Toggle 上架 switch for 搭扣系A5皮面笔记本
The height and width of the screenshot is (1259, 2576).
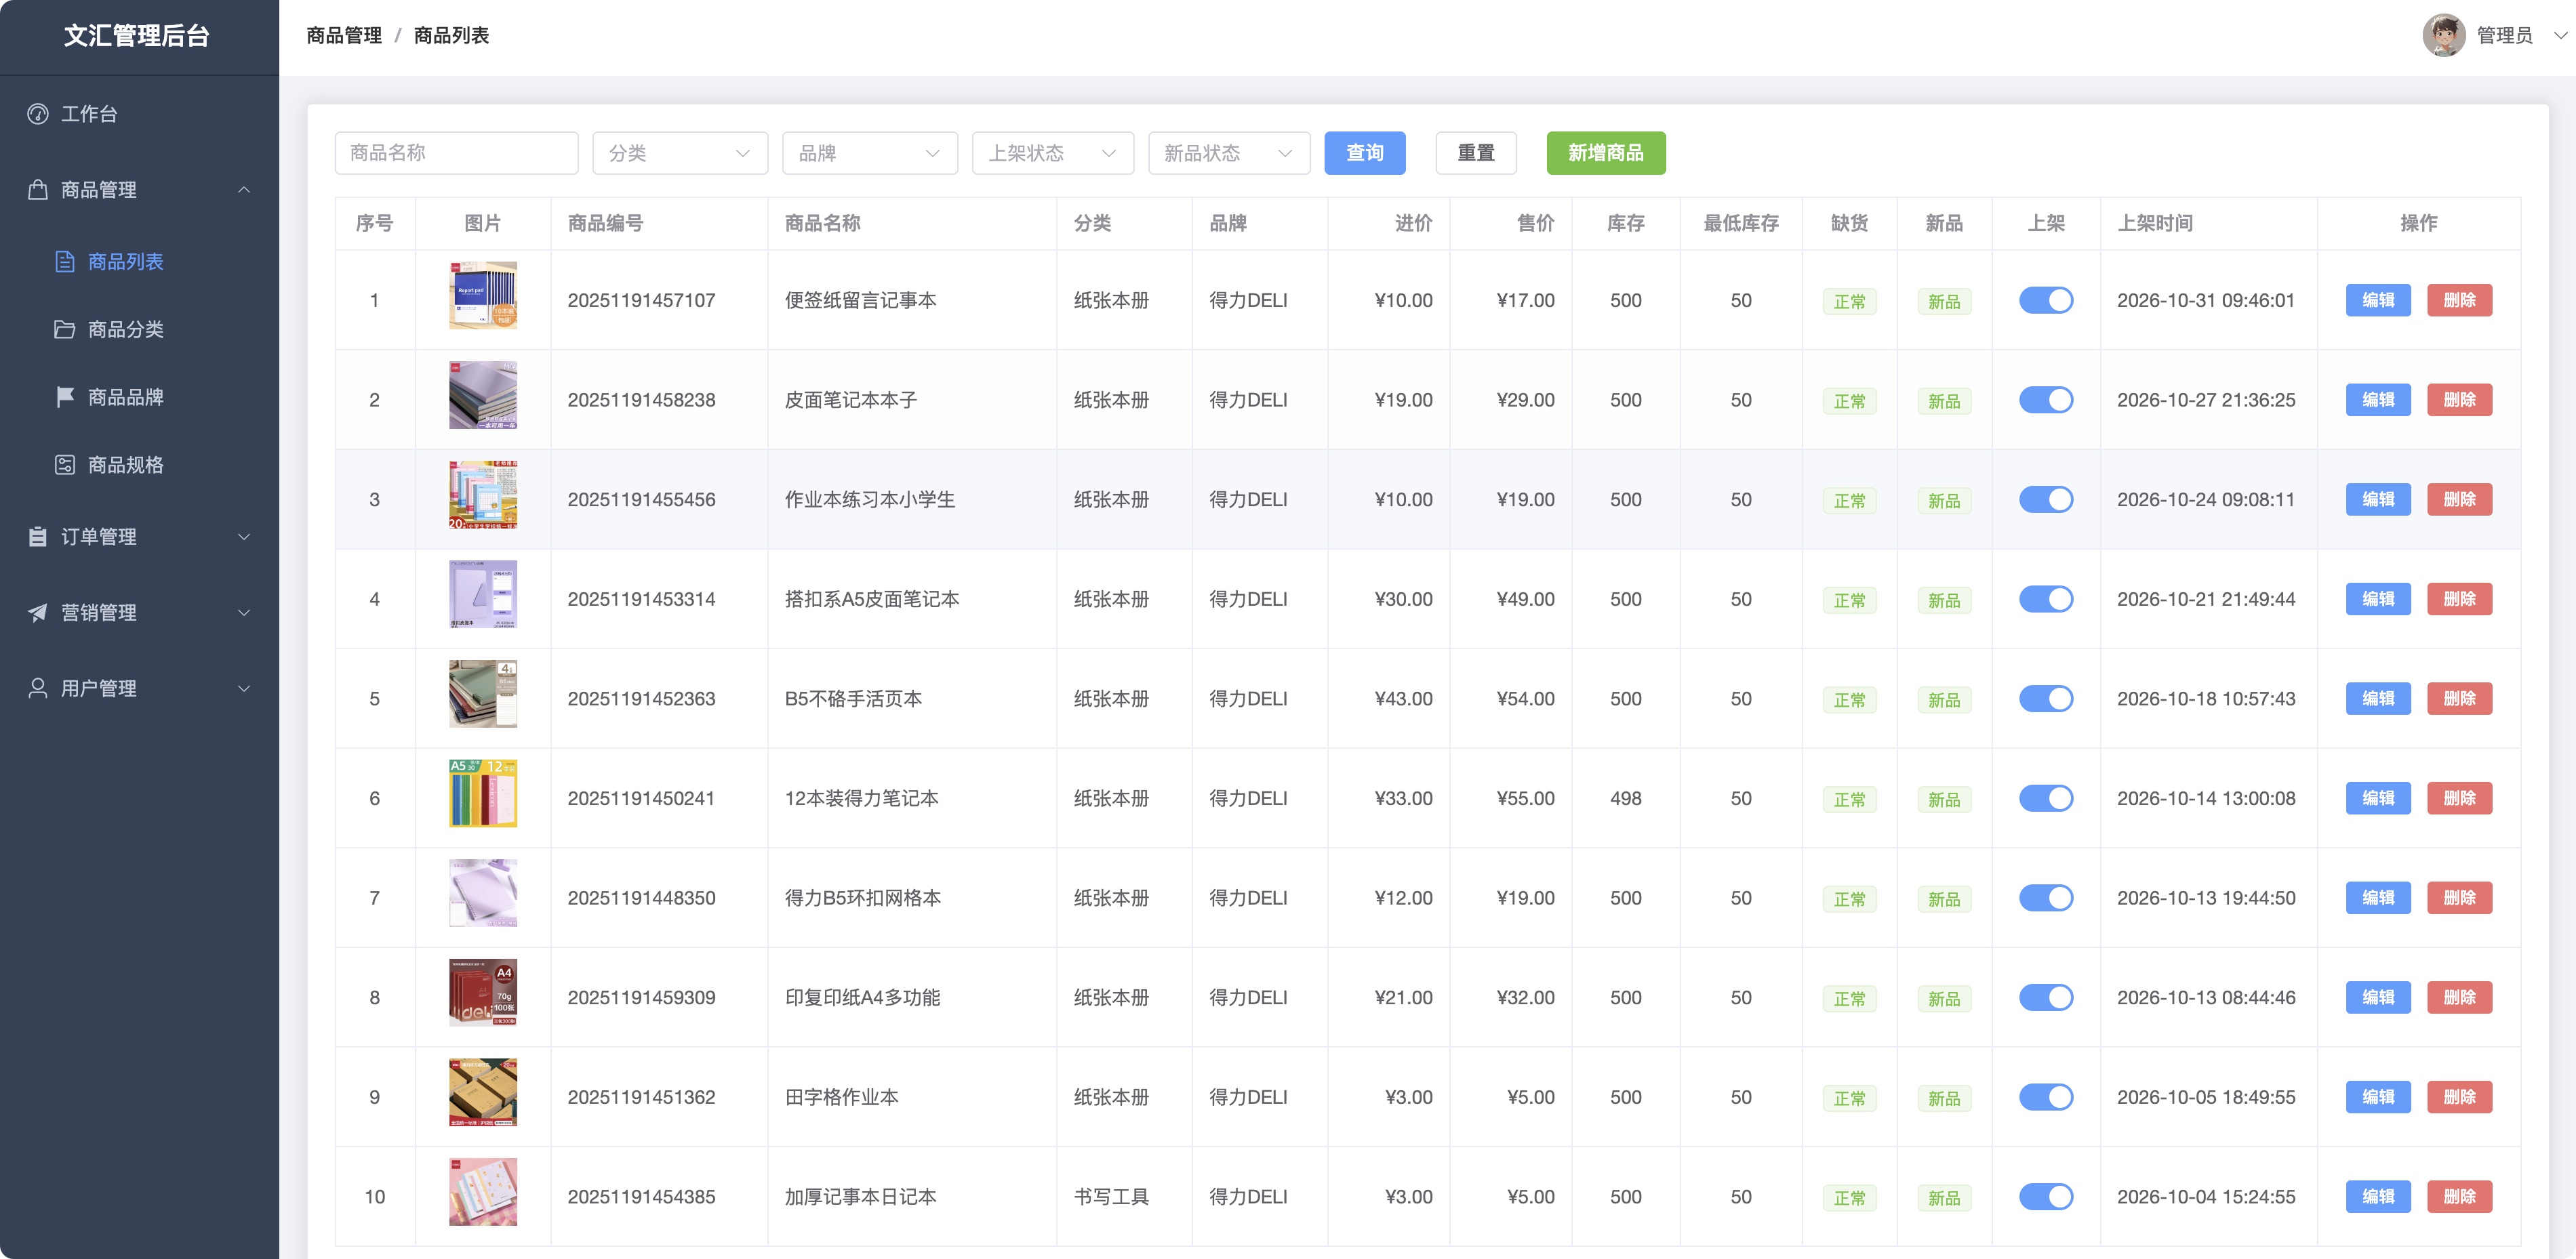[2046, 600]
